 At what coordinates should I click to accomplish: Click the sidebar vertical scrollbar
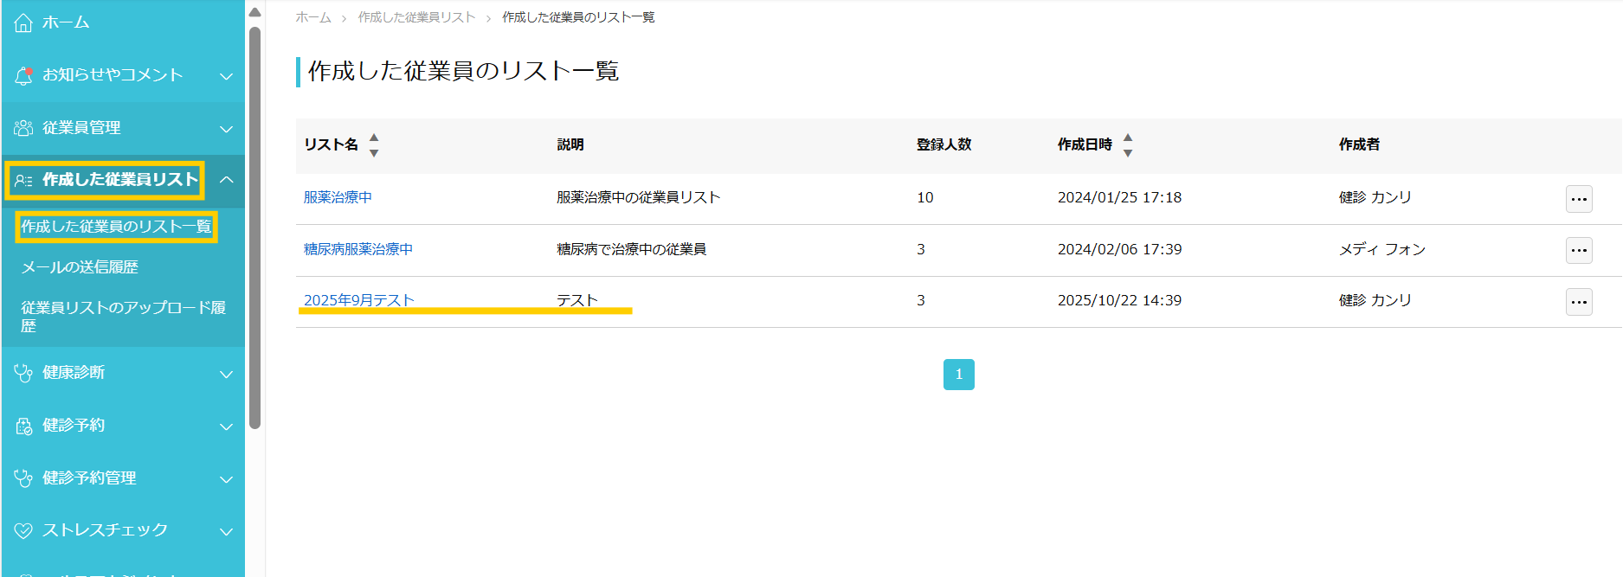254,228
